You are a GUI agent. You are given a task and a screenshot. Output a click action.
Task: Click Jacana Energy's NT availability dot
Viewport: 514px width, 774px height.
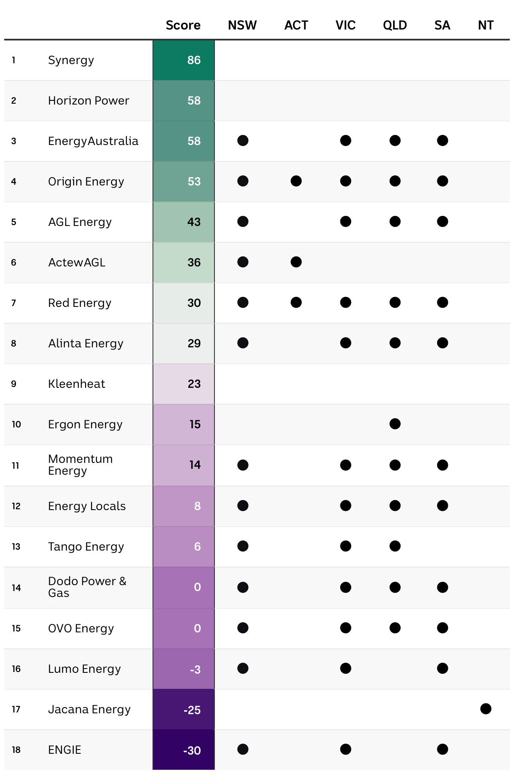[486, 709]
